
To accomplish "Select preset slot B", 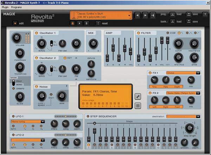I will pos(87,24).
